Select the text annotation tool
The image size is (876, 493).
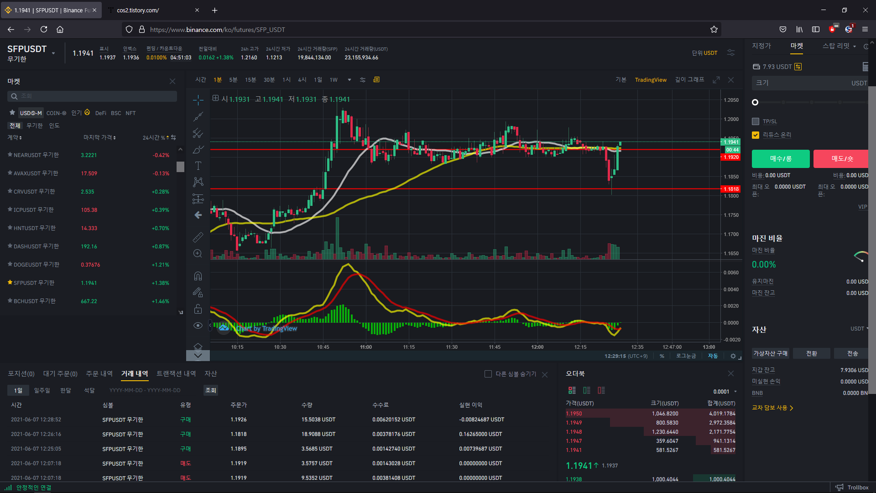tap(198, 166)
